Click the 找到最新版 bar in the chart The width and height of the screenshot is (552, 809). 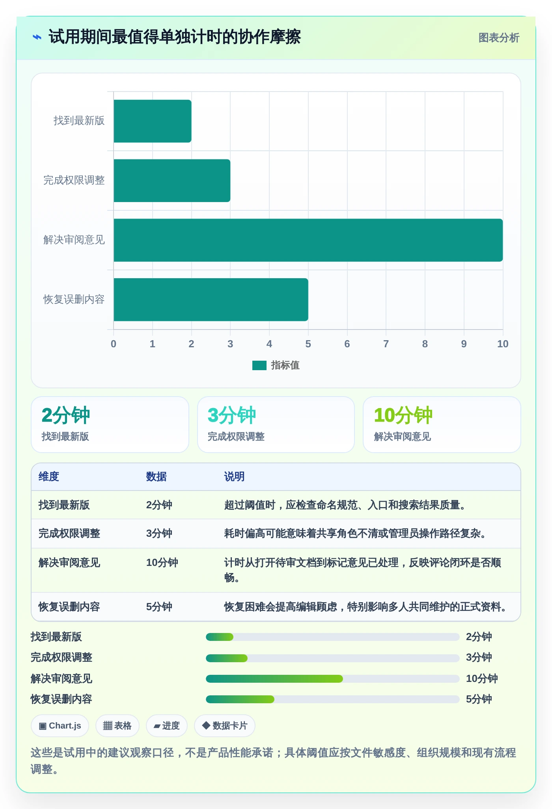tap(153, 121)
